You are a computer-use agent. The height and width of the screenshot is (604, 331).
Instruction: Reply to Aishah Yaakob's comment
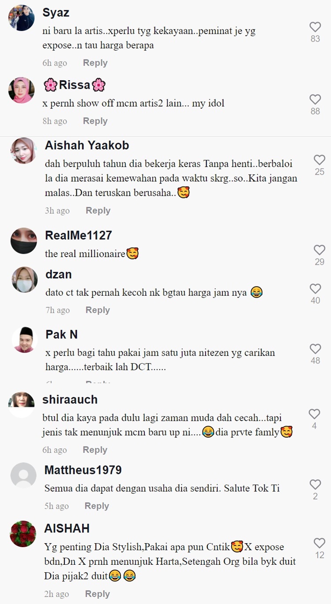pyautogui.click(x=98, y=211)
